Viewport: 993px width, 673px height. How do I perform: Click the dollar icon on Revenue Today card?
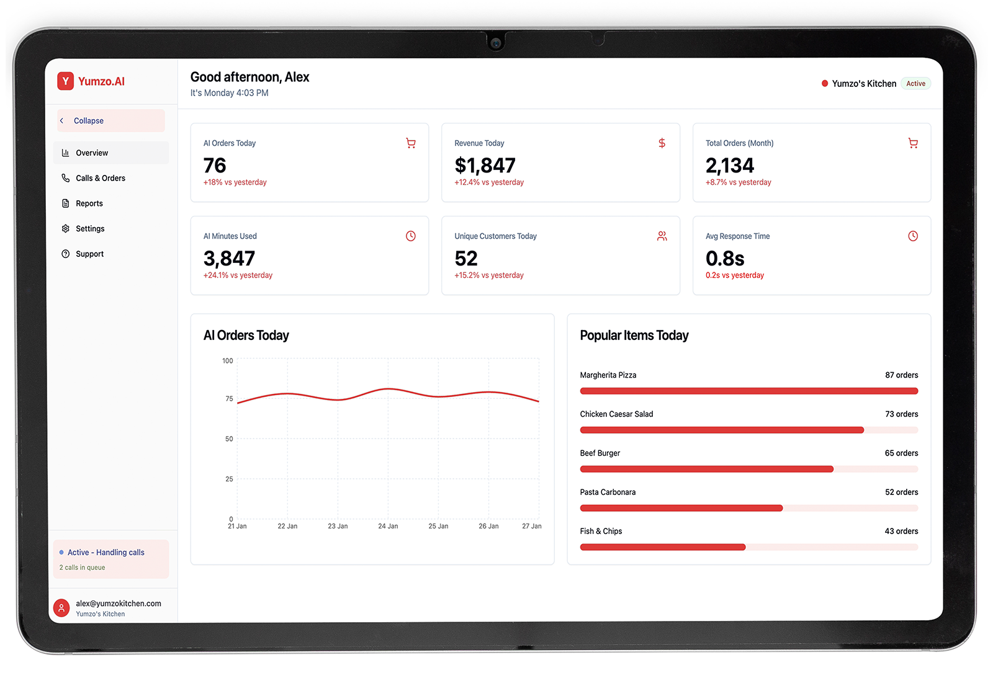point(662,143)
